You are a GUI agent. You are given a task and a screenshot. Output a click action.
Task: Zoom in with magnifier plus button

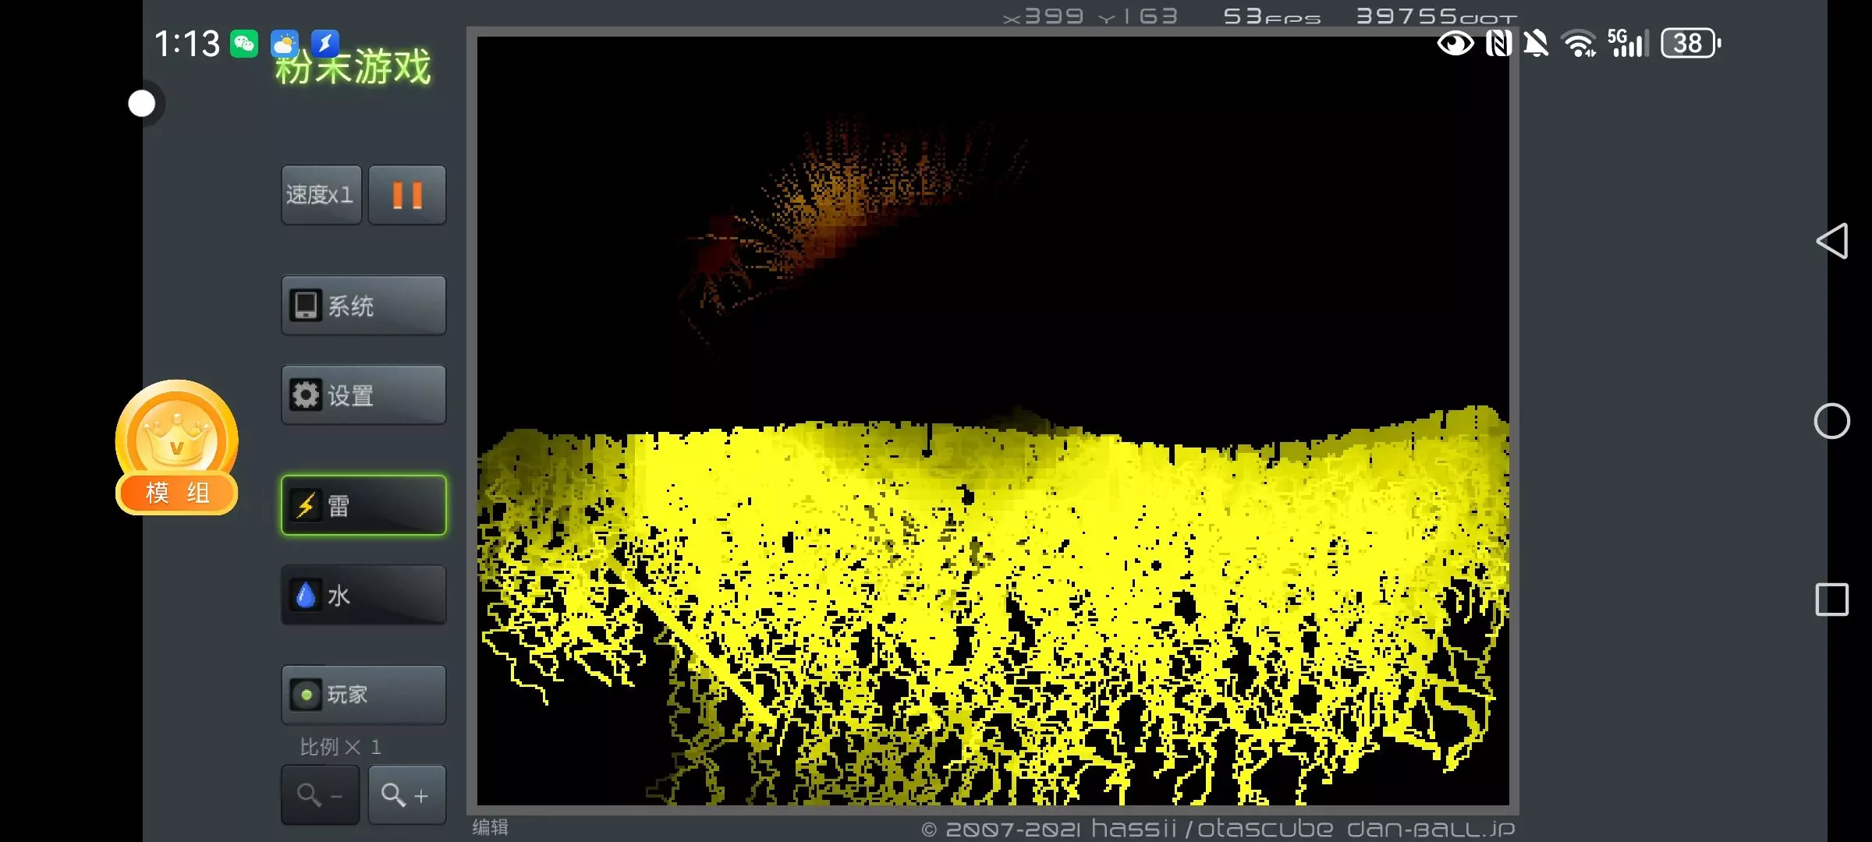click(406, 795)
